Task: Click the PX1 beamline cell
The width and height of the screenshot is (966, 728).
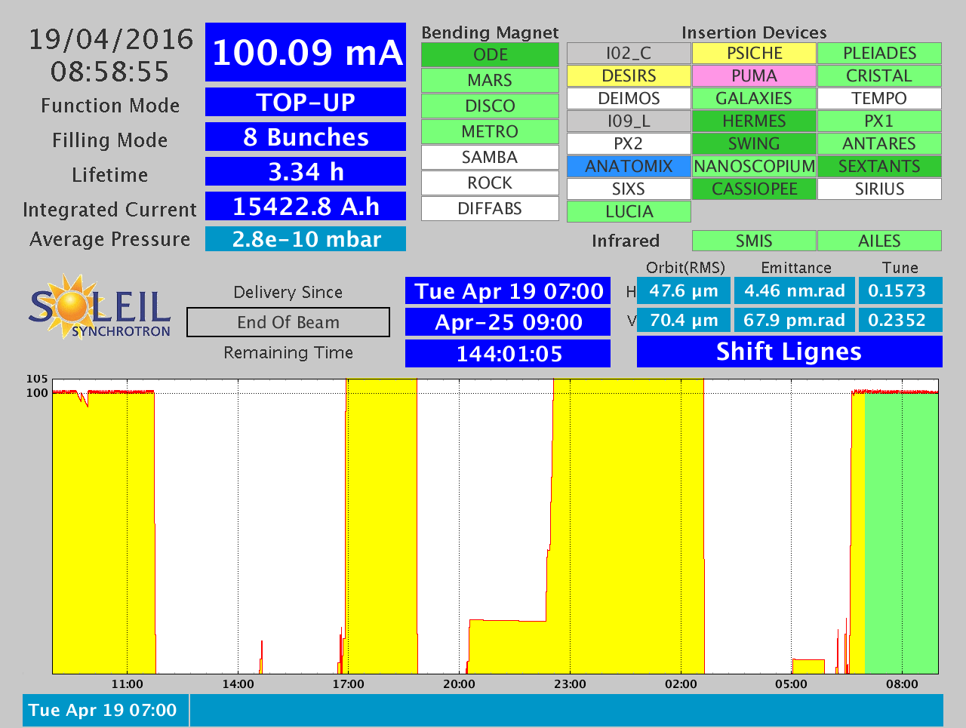Action: (x=879, y=121)
